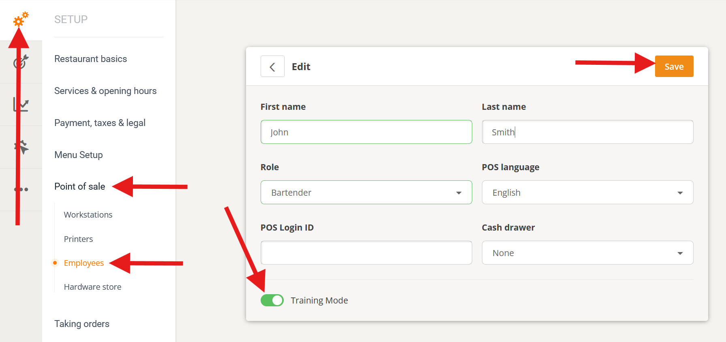Screen dimensions: 726x342
Task: Select Workstations under Point of sale
Action: pos(88,215)
